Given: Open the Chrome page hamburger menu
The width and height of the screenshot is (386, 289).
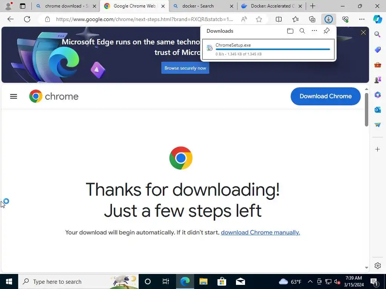Looking at the screenshot, I should pyautogui.click(x=14, y=96).
